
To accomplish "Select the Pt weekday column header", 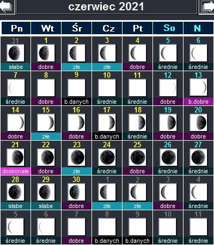I will click(x=138, y=28).
